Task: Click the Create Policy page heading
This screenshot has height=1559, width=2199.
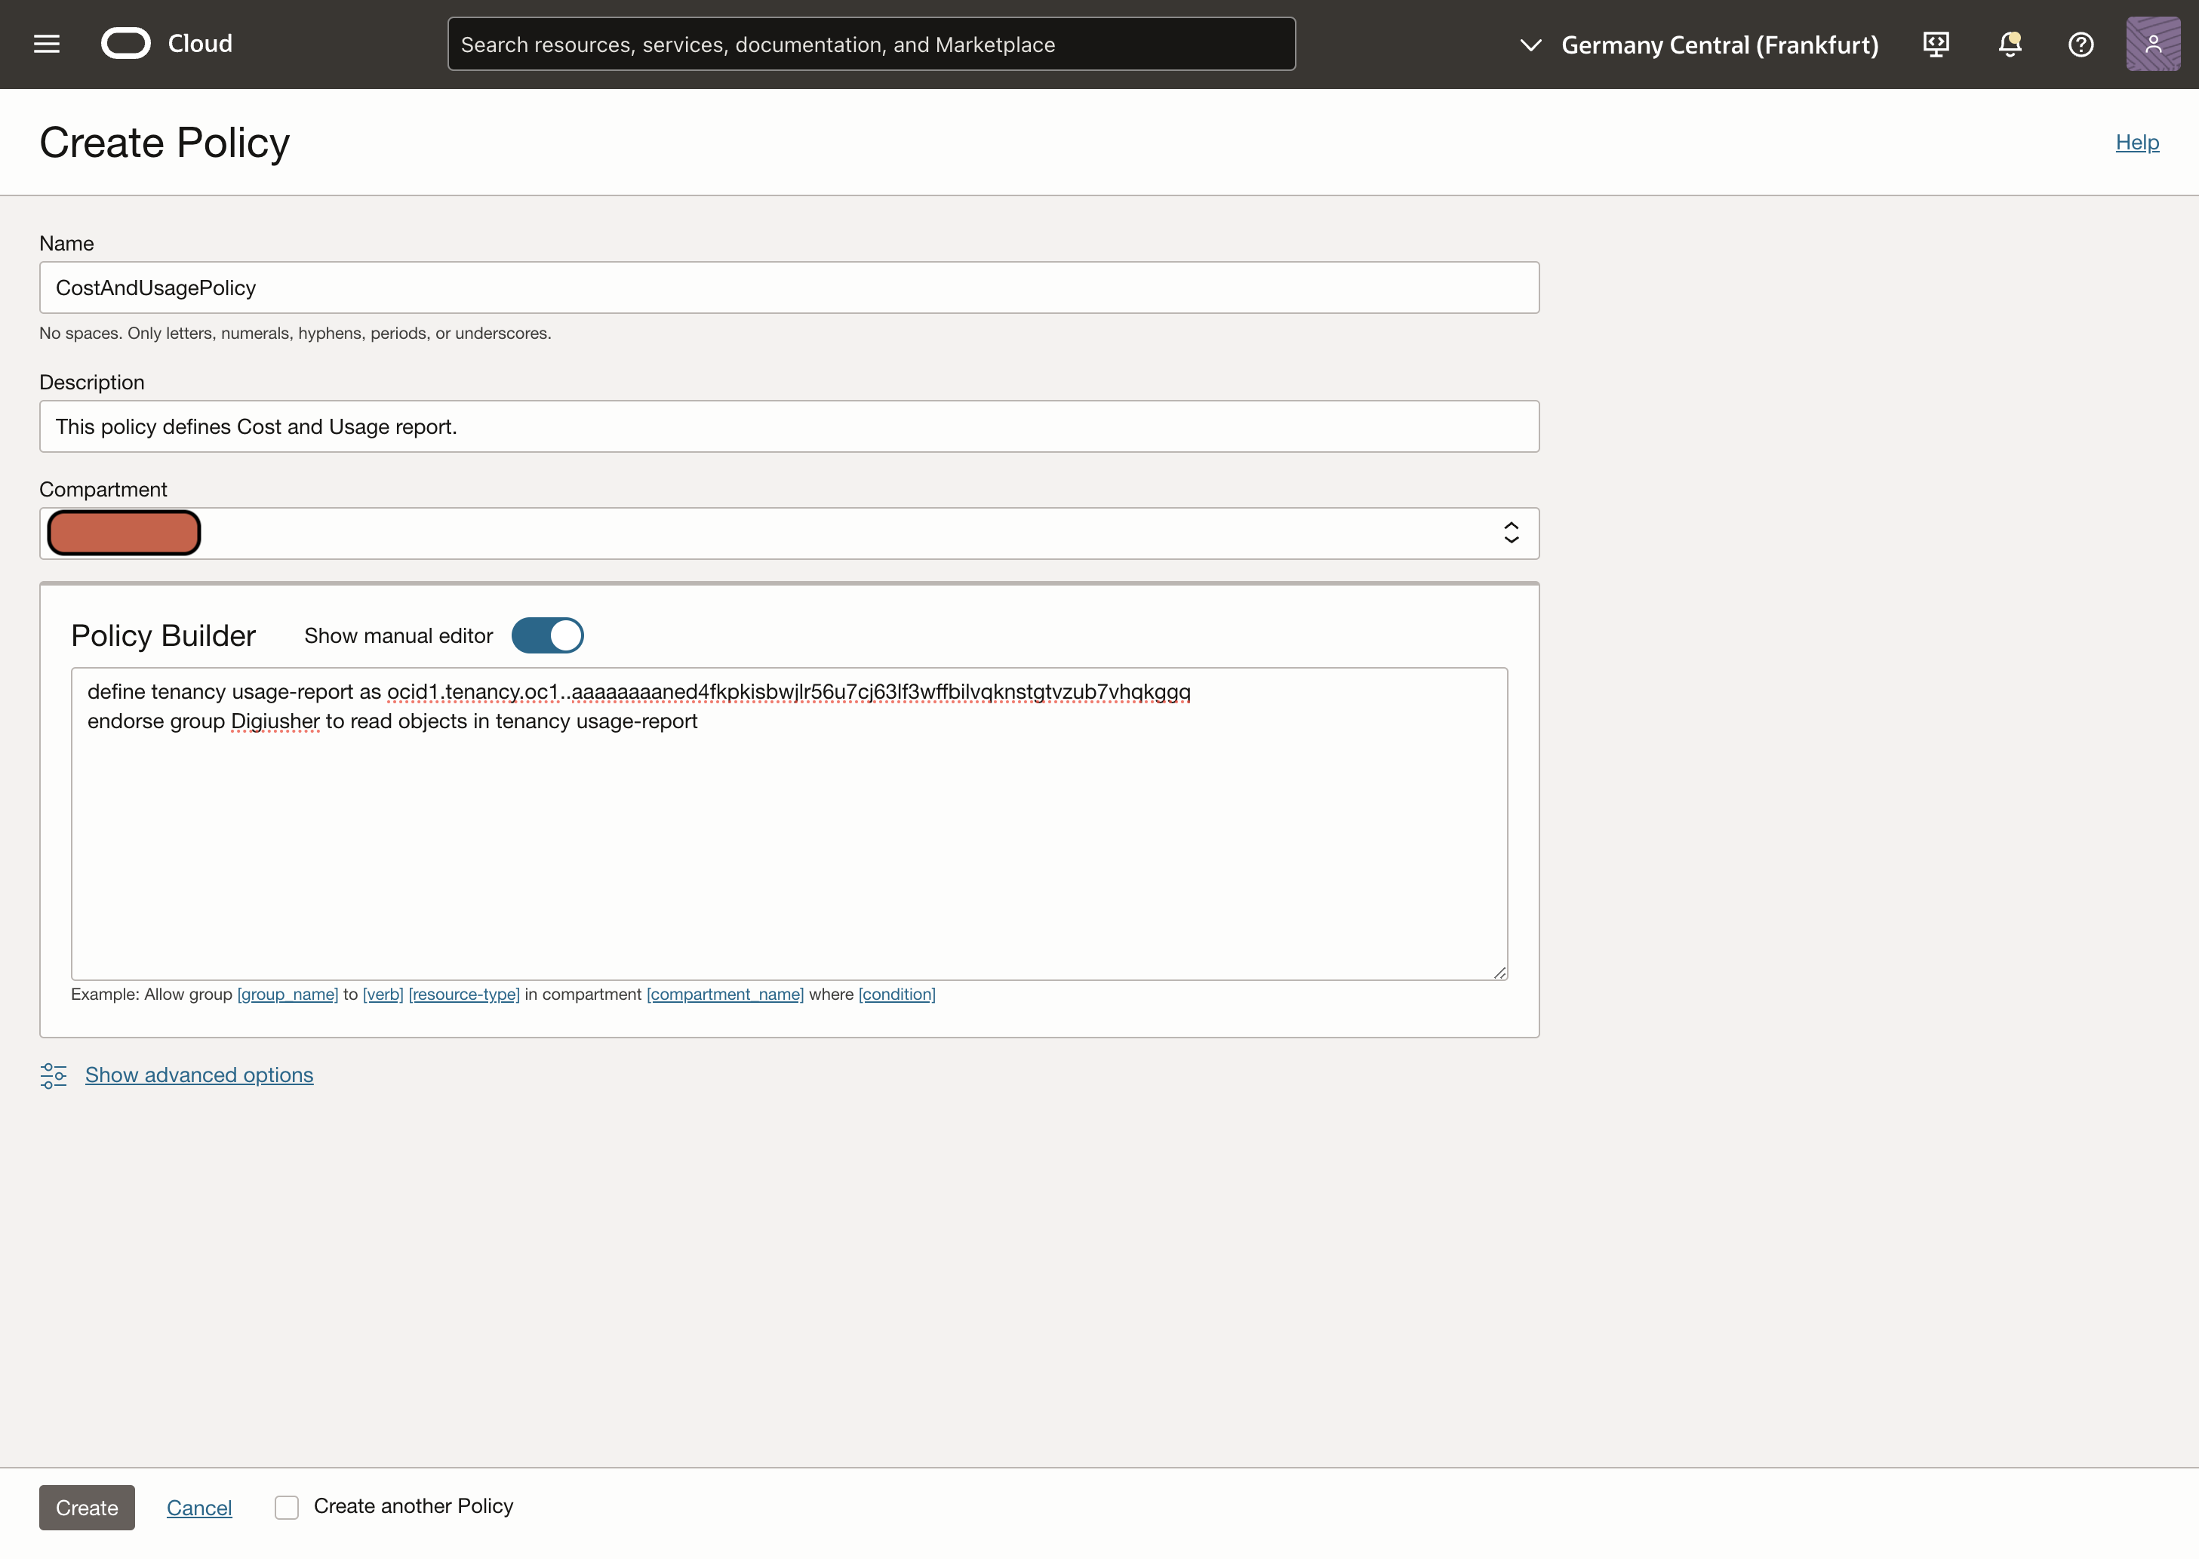Action: click(x=165, y=143)
